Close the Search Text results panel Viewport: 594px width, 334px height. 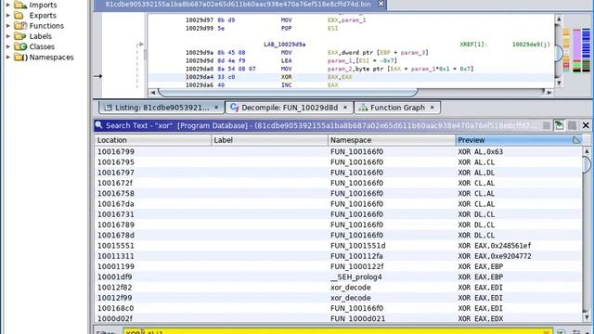[586, 125]
